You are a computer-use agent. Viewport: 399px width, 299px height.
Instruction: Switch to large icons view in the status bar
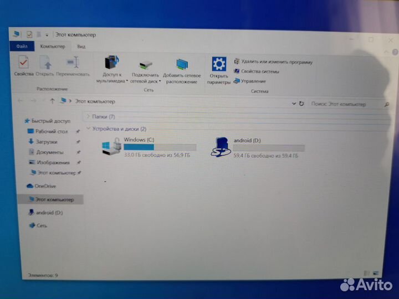click(x=376, y=274)
